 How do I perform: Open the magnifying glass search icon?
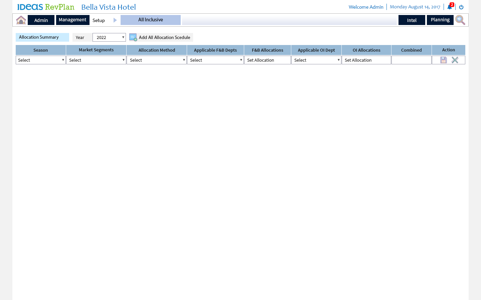[x=460, y=20]
